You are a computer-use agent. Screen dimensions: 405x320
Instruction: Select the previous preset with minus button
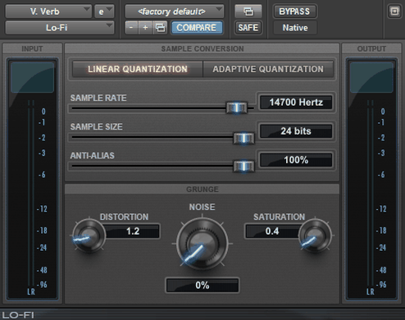pos(131,28)
